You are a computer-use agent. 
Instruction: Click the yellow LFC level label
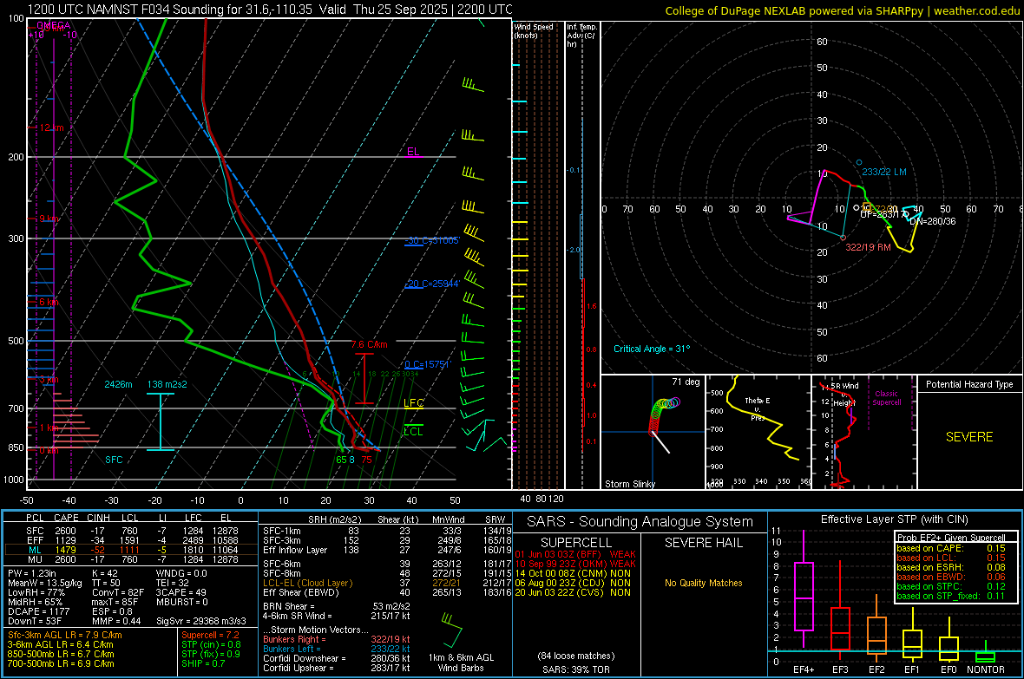[413, 403]
